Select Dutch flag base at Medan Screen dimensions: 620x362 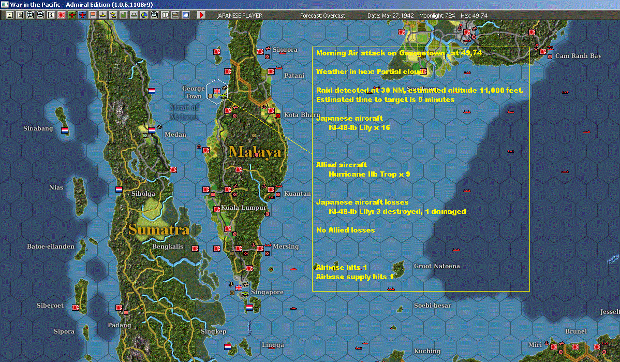pos(152,130)
